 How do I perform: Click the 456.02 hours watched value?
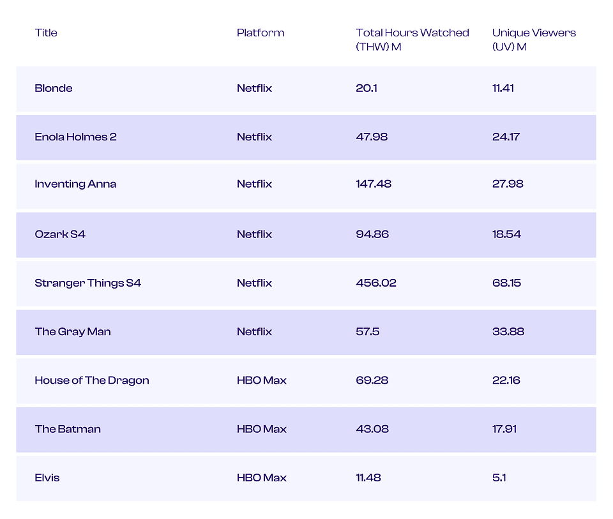point(376,283)
